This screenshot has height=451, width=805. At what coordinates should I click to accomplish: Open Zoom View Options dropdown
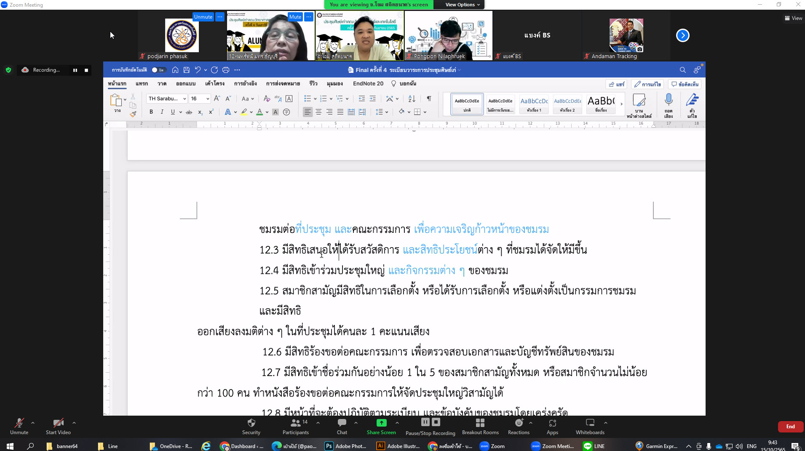tap(463, 5)
